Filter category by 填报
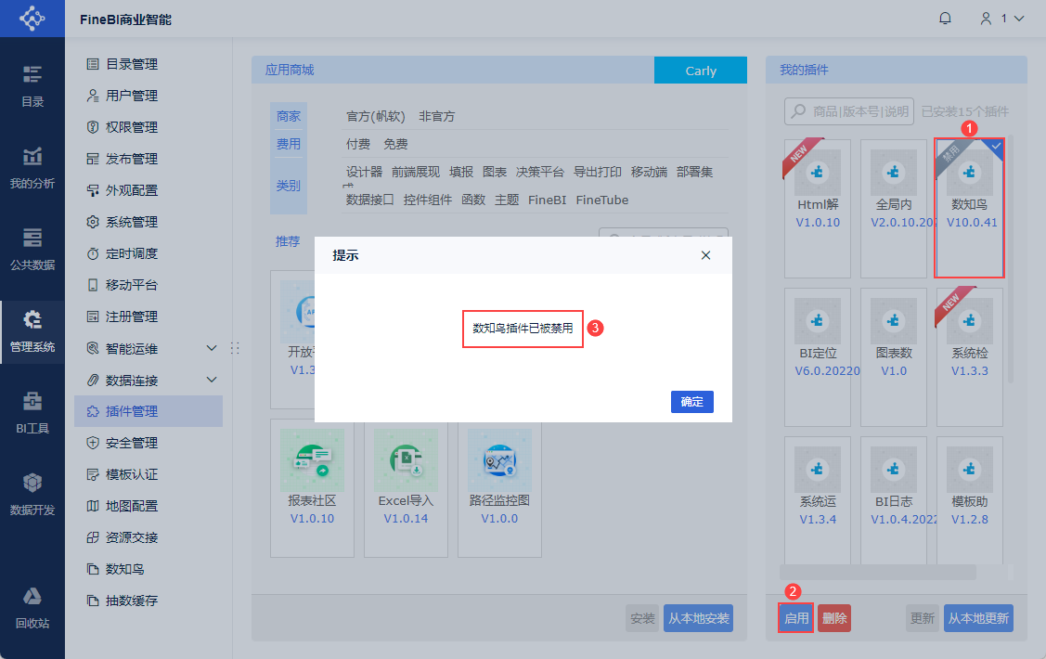This screenshot has width=1046, height=659. click(x=461, y=172)
